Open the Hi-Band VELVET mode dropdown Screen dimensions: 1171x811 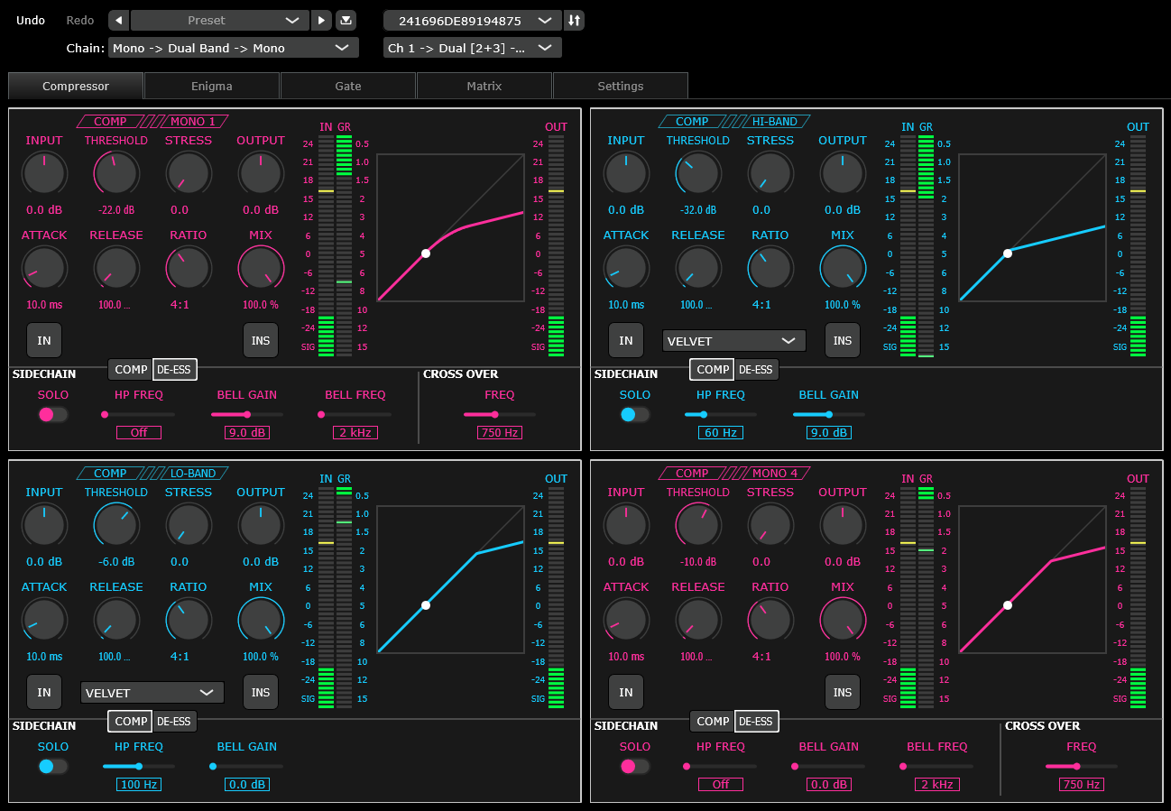tap(733, 341)
